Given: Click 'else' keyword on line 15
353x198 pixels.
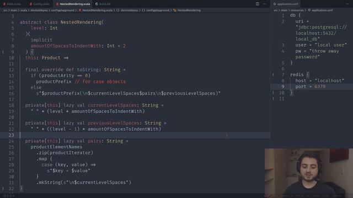Looking at the screenshot, I should 36,87.
